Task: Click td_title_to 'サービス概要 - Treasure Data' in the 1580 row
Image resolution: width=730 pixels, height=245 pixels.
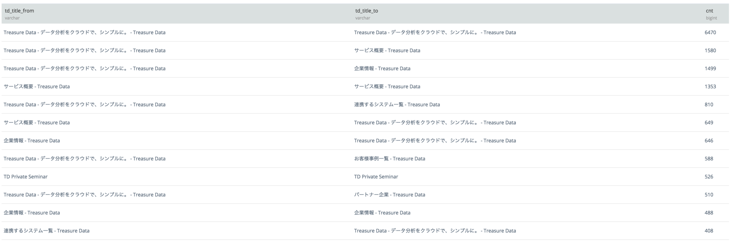Action: click(x=387, y=50)
